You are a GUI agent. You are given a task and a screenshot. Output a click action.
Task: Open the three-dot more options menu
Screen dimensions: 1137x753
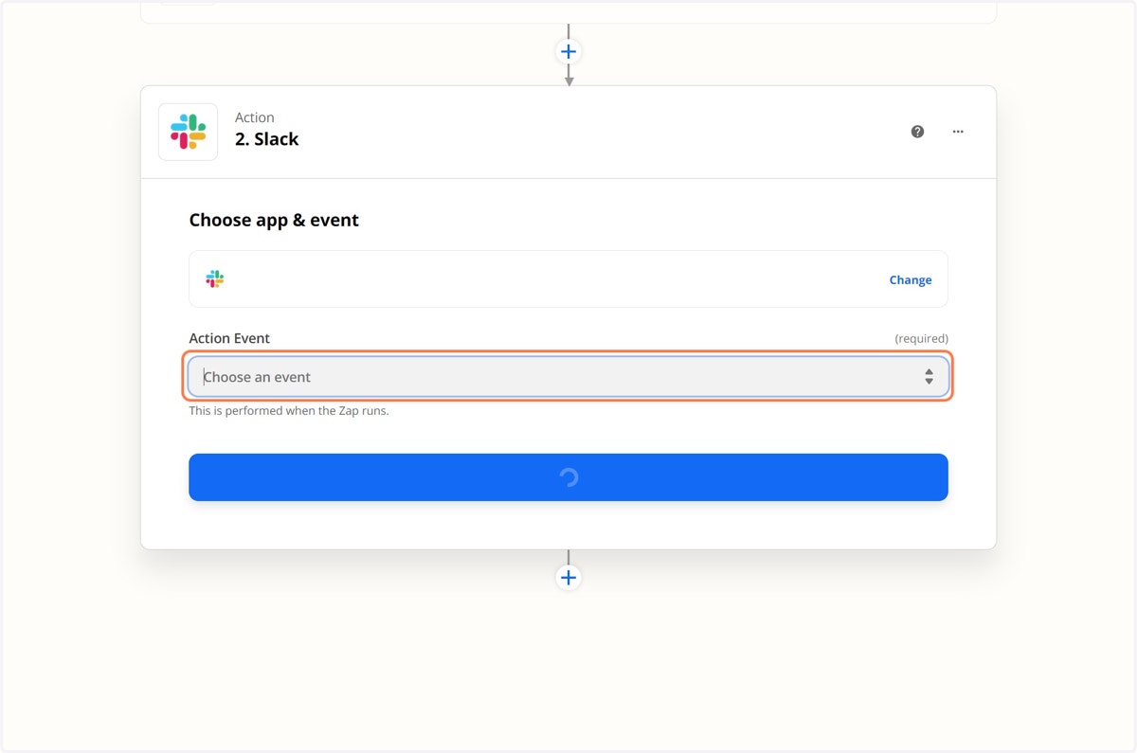pos(958,132)
